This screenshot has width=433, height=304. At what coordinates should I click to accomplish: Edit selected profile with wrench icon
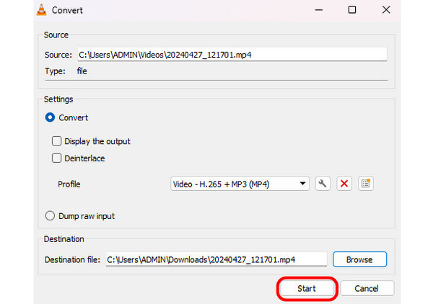click(x=323, y=184)
